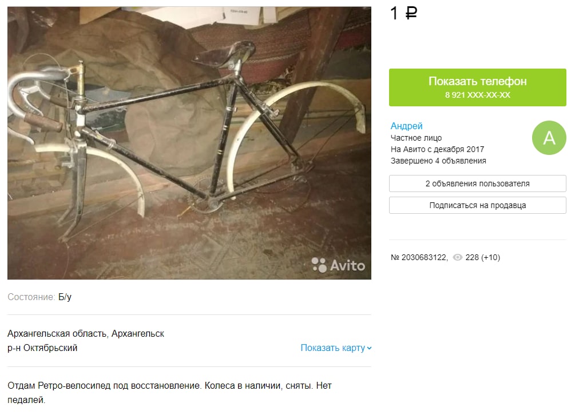Screen dimensions: 575x415
Task: Click the green Показать телефон button
Action: pos(477,87)
